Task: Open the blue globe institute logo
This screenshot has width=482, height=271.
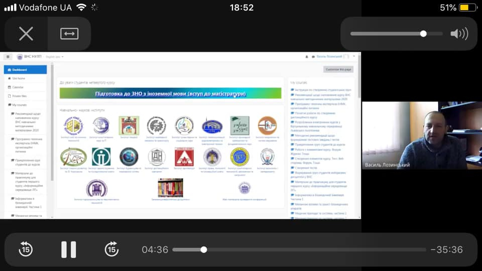Action: tap(101, 125)
